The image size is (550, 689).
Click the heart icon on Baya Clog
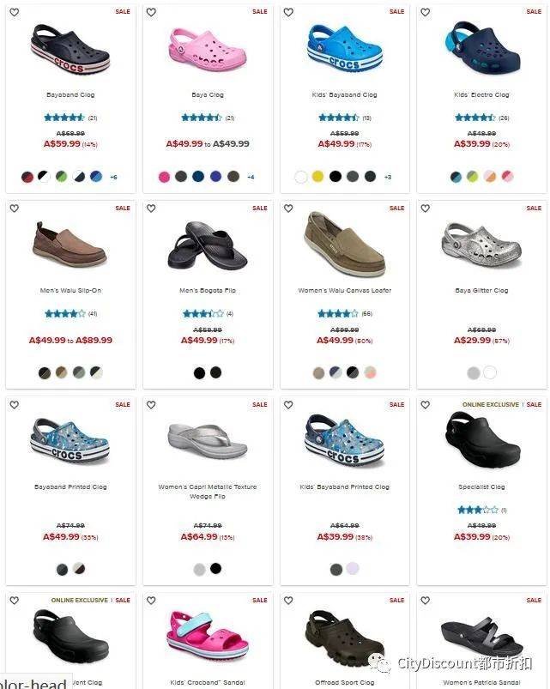pyautogui.click(x=151, y=12)
